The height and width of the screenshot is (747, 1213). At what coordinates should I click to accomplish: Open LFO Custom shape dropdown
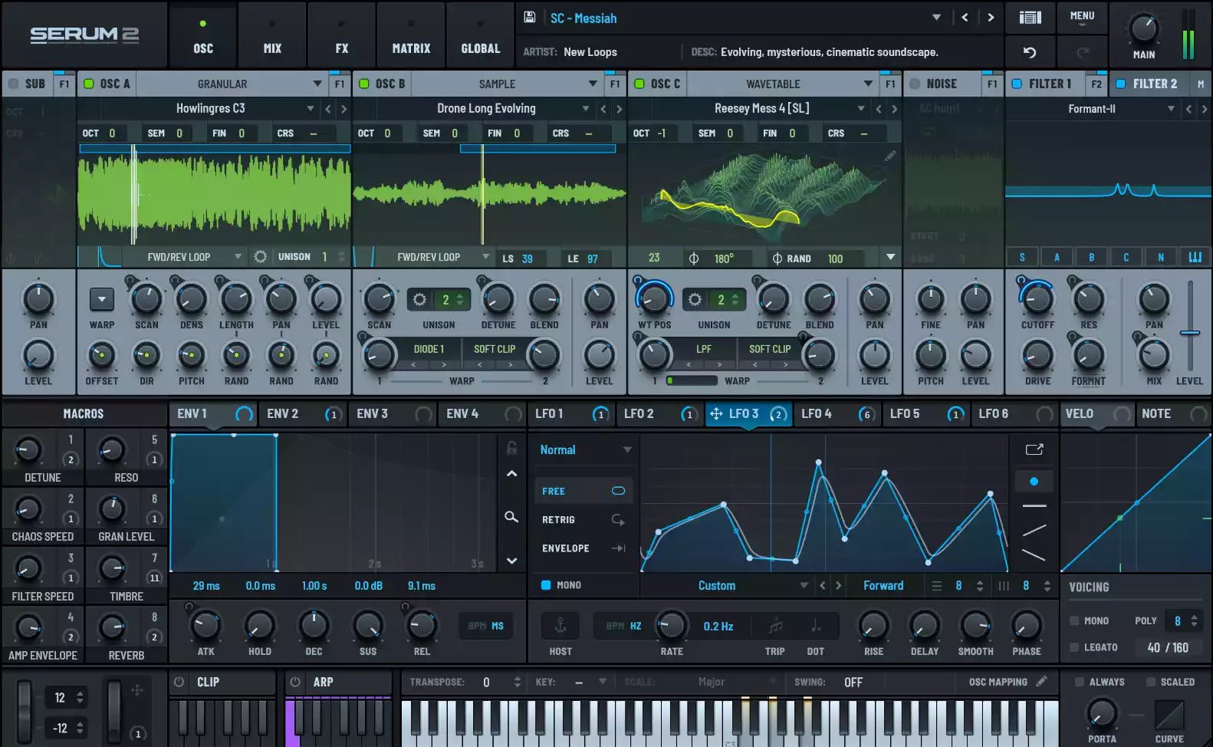804,586
